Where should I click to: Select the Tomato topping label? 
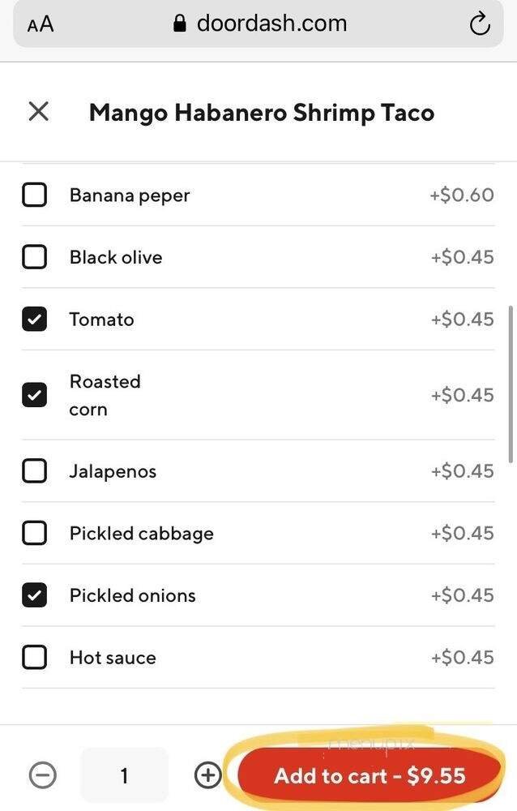(x=101, y=319)
